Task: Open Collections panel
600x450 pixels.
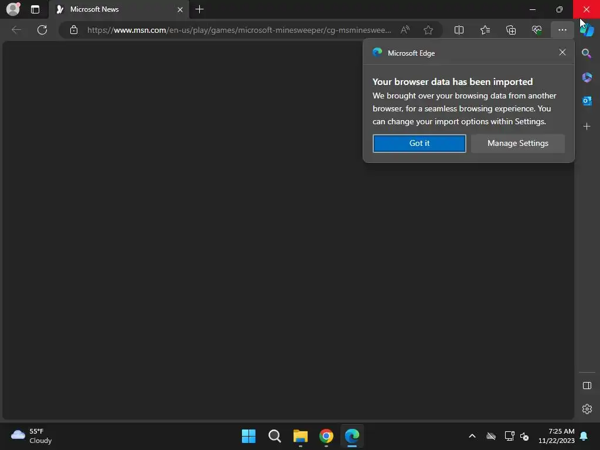Action: click(511, 30)
